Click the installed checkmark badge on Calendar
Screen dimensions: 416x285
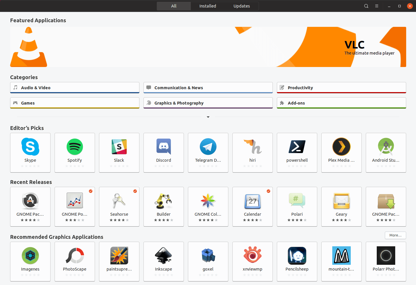point(268,191)
